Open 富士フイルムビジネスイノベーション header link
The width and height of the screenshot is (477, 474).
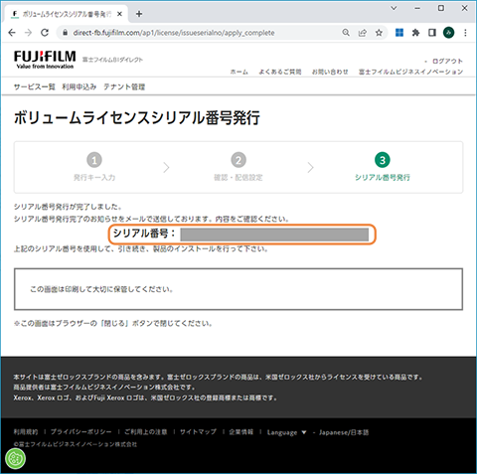pyautogui.click(x=410, y=72)
